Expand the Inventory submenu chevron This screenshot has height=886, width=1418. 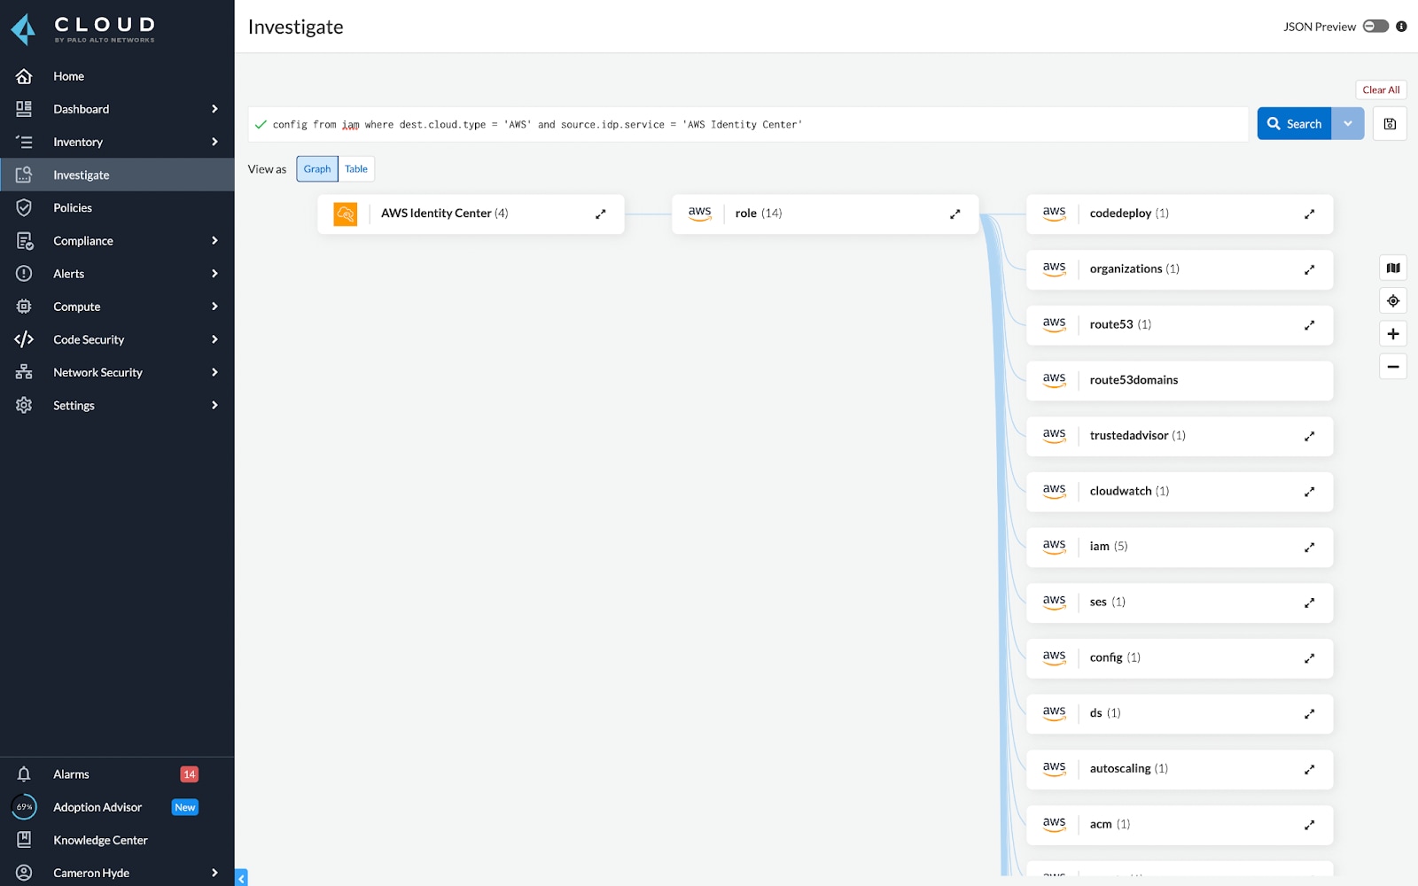pyautogui.click(x=214, y=142)
